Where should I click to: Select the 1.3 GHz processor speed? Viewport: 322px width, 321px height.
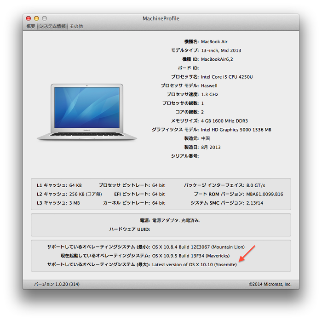point(209,94)
